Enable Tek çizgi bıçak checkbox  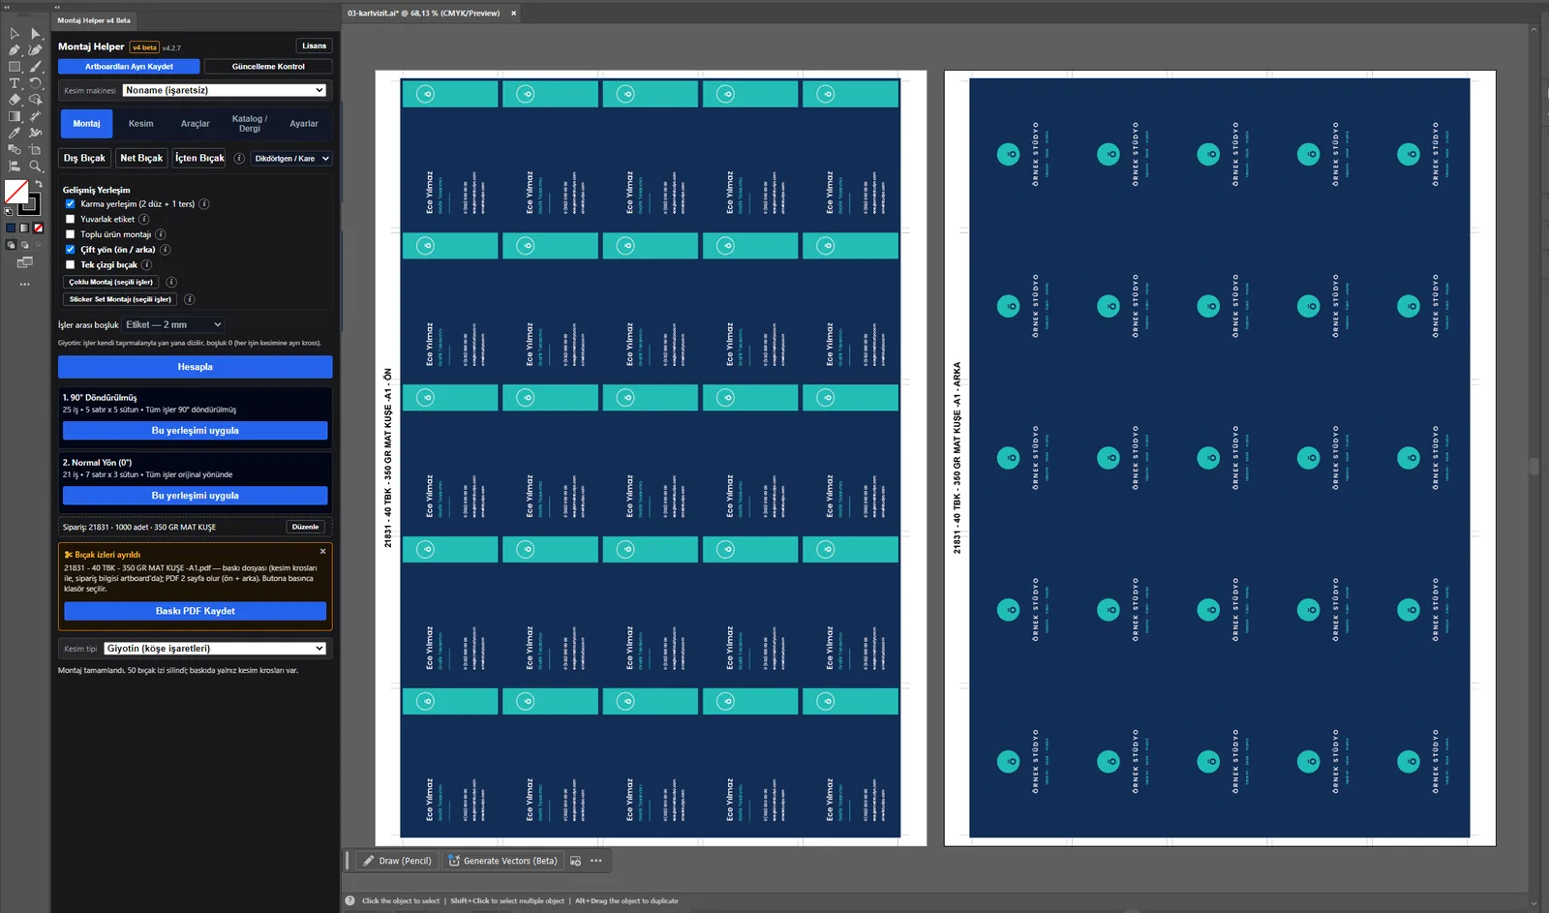pos(70,264)
